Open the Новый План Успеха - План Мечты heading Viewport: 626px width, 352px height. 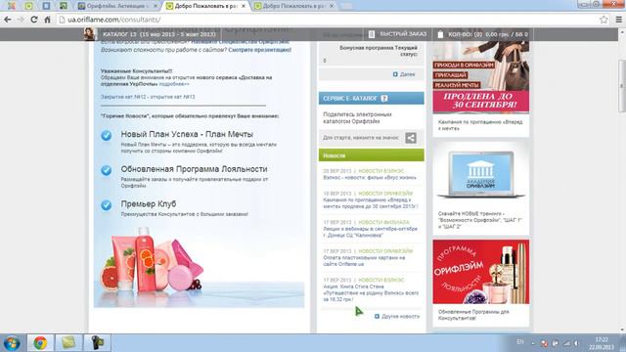[x=187, y=134]
